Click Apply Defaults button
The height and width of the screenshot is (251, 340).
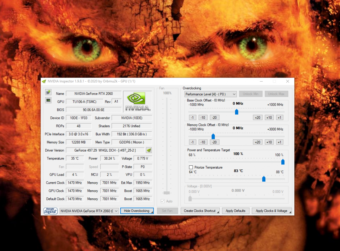(x=236, y=211)
